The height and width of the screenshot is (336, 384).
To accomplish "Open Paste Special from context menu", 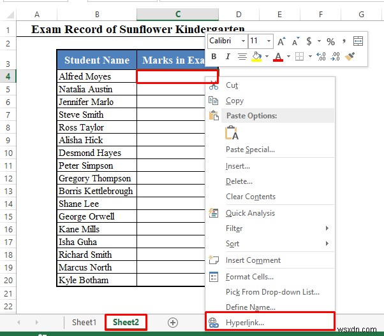I will pyautogui.click(x=270, y=150).
